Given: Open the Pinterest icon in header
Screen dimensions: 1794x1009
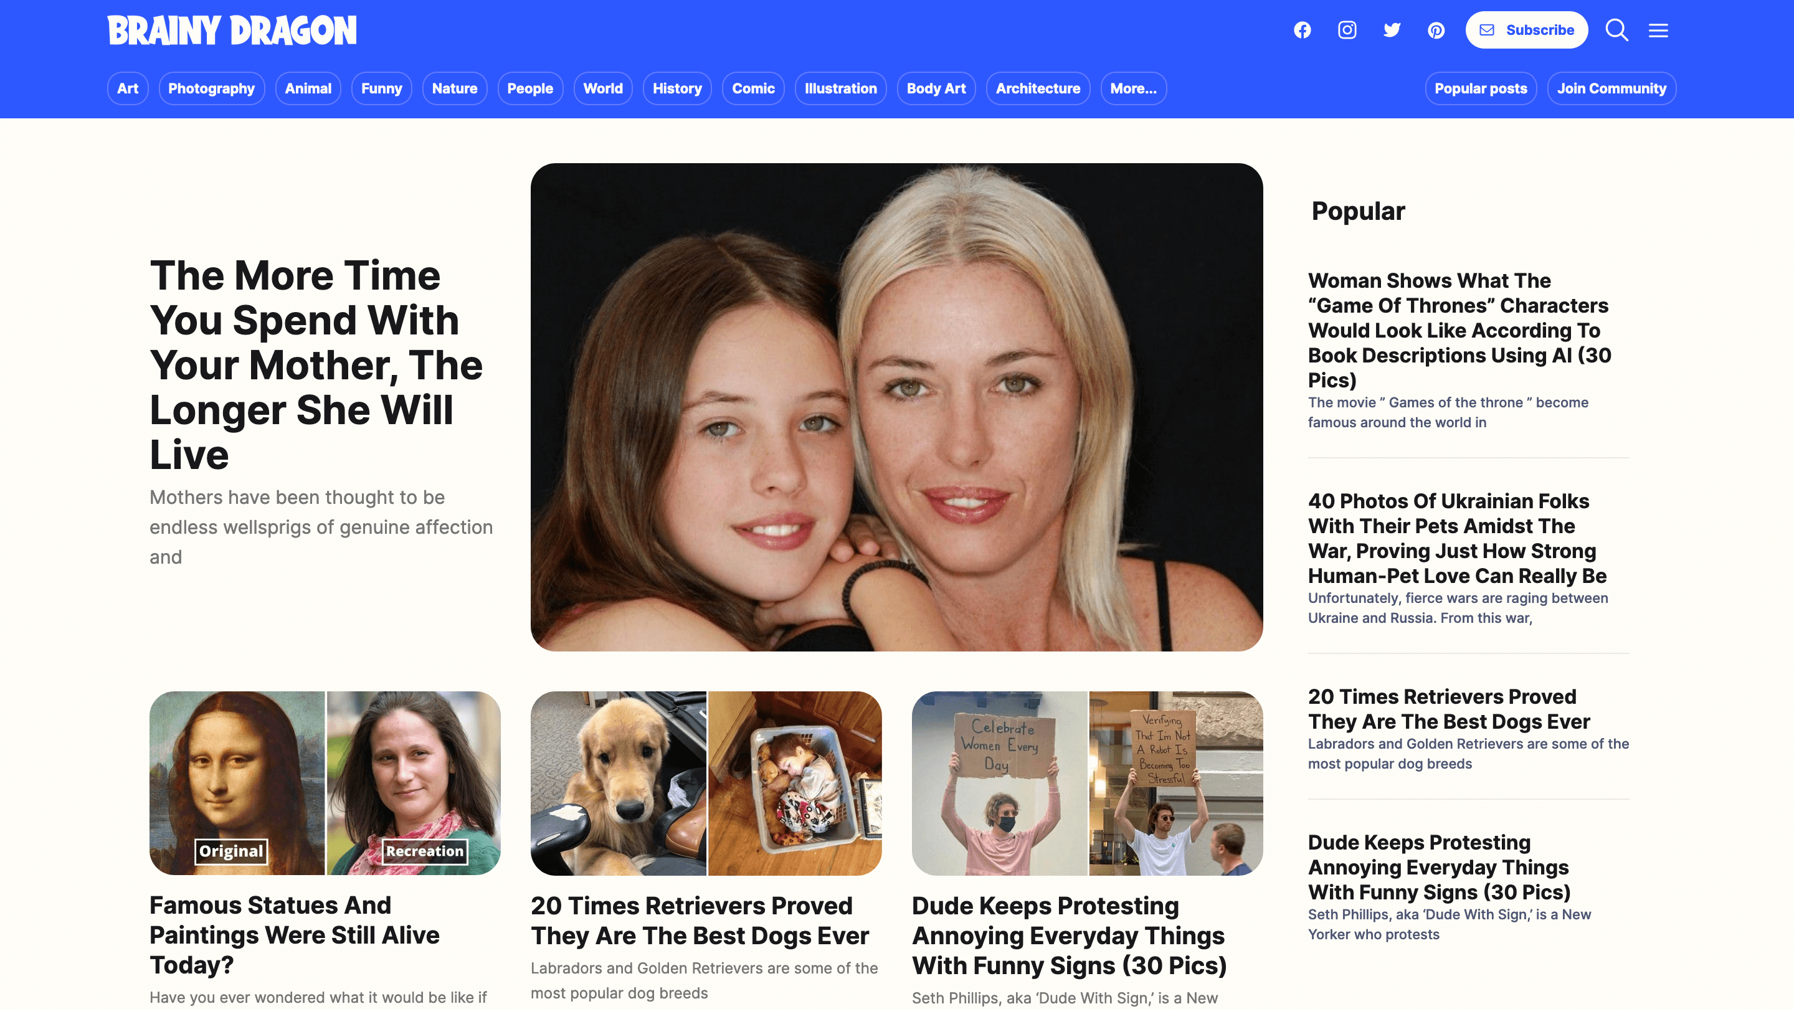Looking at the screenshot, I should pos(1436,30).
